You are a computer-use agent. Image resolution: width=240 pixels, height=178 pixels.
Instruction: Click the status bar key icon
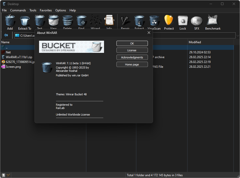[x=8, y=175]
